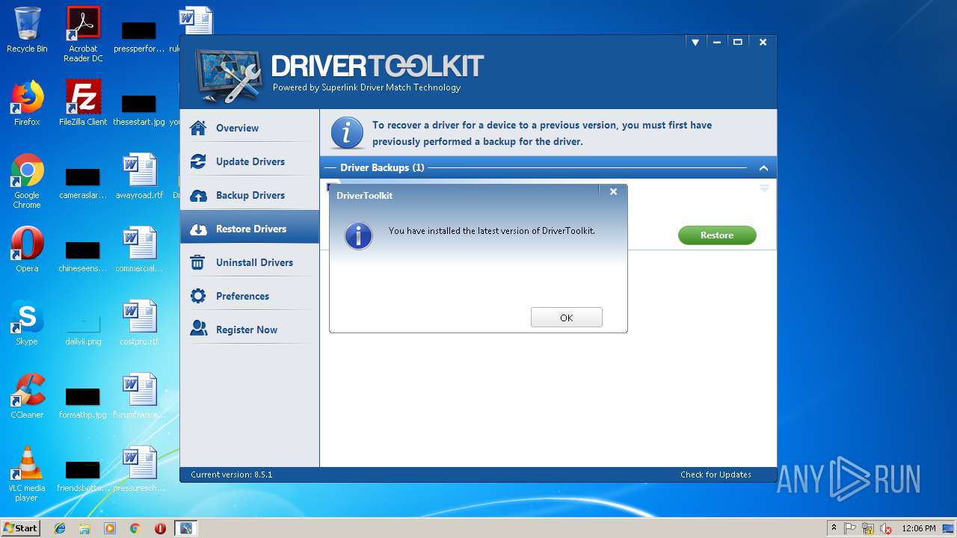The image size is (957, 538).
Task: Open the CCleaner desktop shortcut
Action: tap(27, 396)
